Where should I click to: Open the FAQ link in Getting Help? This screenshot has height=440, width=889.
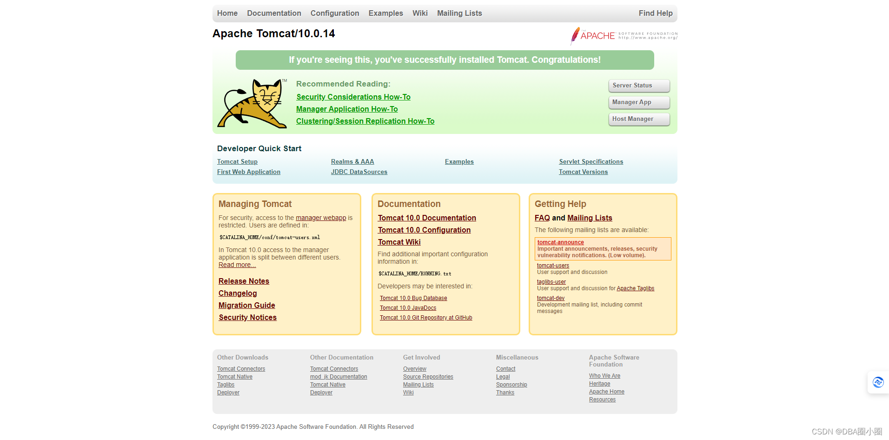pos(542,218)
